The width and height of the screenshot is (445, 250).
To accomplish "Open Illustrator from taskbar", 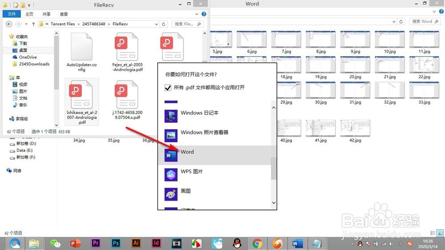I will (136, 243).
